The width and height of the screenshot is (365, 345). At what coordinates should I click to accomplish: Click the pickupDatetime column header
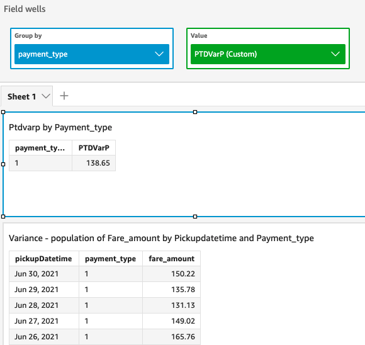pos(44,259)
